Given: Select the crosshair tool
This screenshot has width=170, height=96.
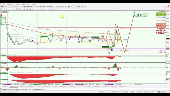Looking at the screenshot, I should pos(5,9).
